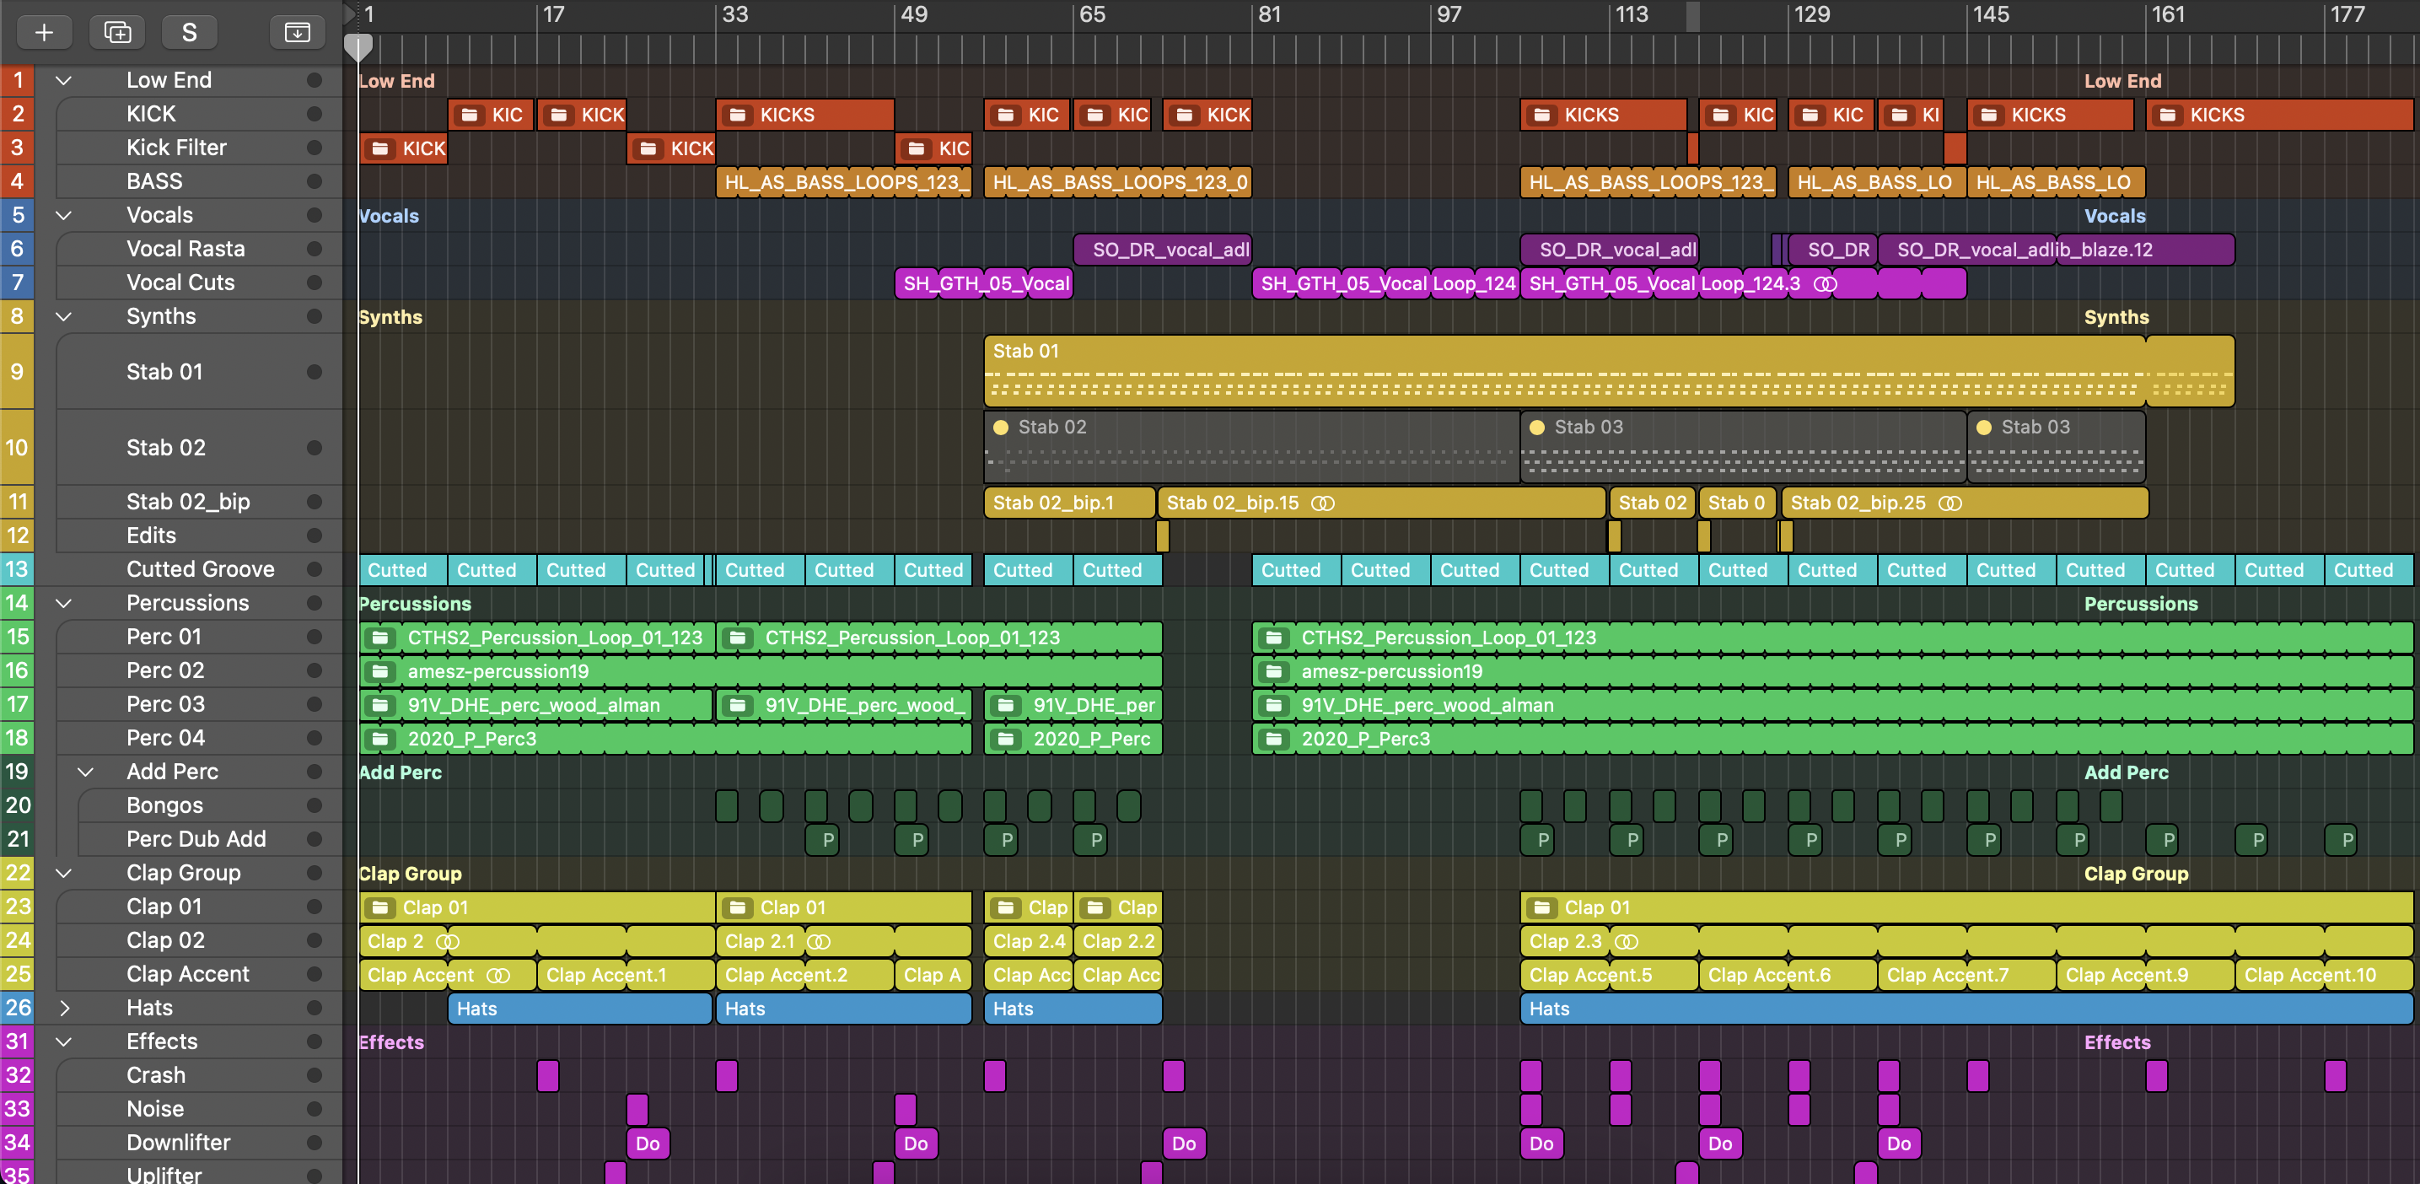The height and width of the screenshot is (1184, 2420).
Task: Click bar 65 in the ruler
Action: click(x=1092, y=15)
